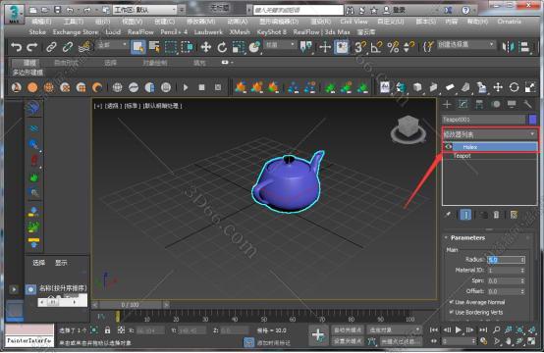The image size is (544, 353).
Task: Activate the Select and Rotate tool
Action: tap(222, 47)
